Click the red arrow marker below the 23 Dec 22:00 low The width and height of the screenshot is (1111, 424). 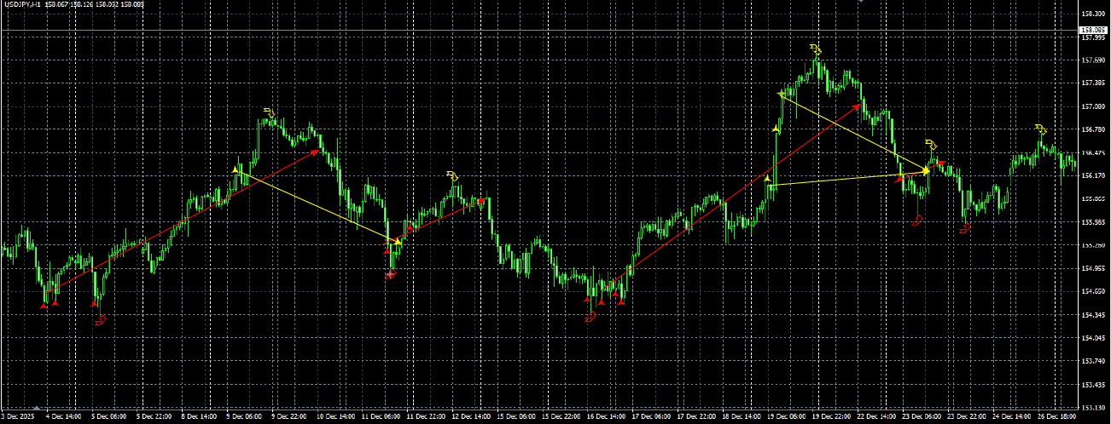pos(966,228)
